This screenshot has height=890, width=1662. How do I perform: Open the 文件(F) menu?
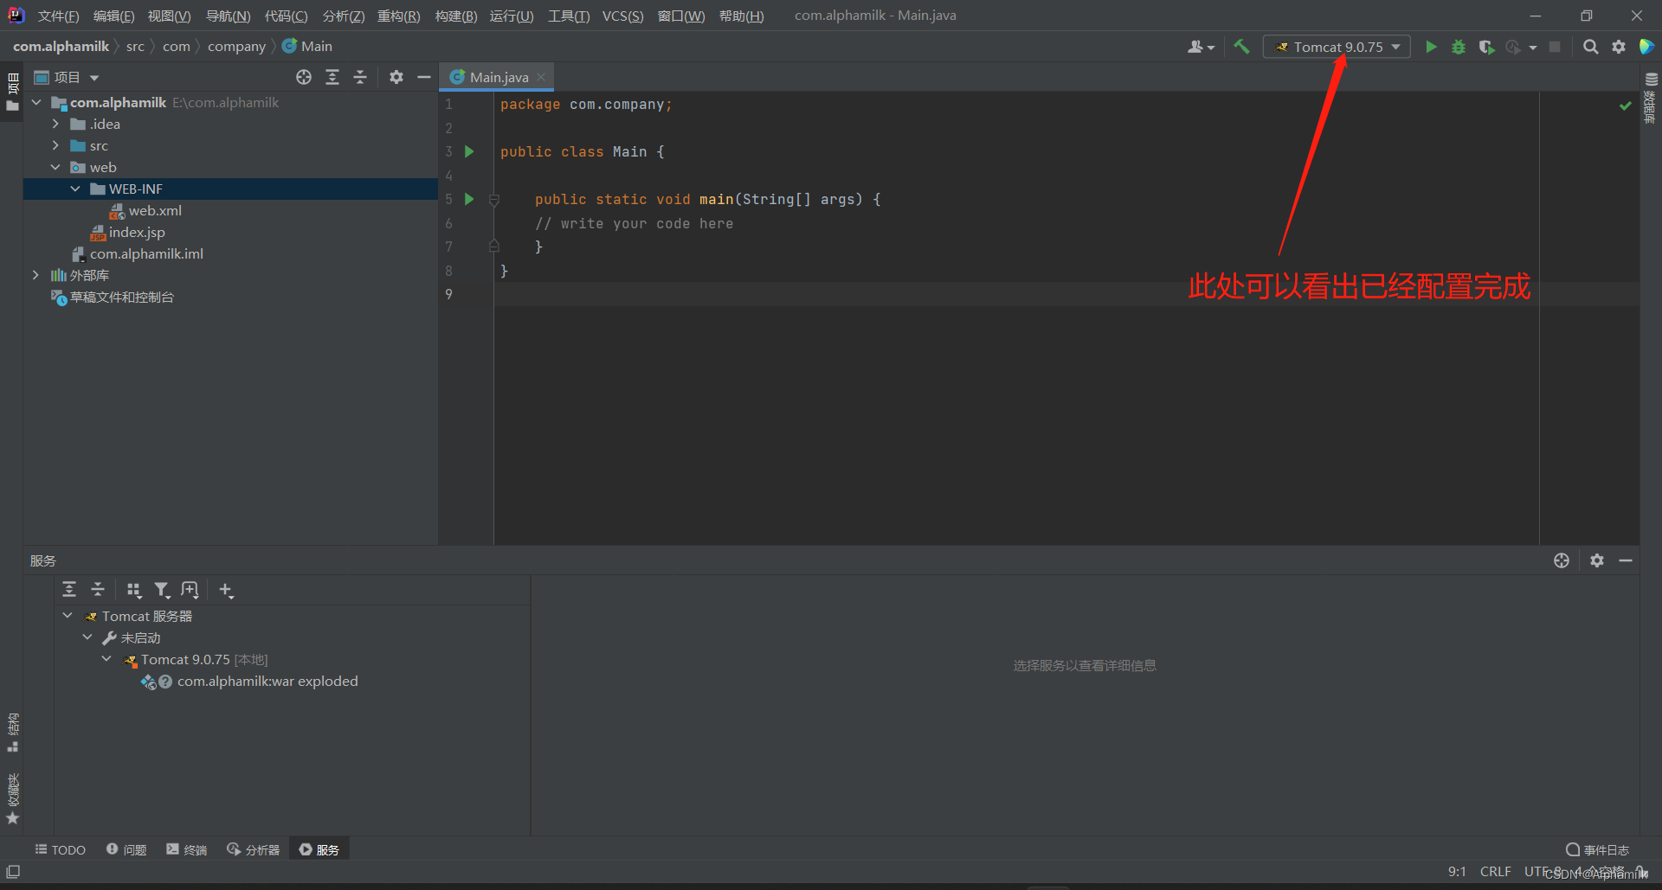58,16
